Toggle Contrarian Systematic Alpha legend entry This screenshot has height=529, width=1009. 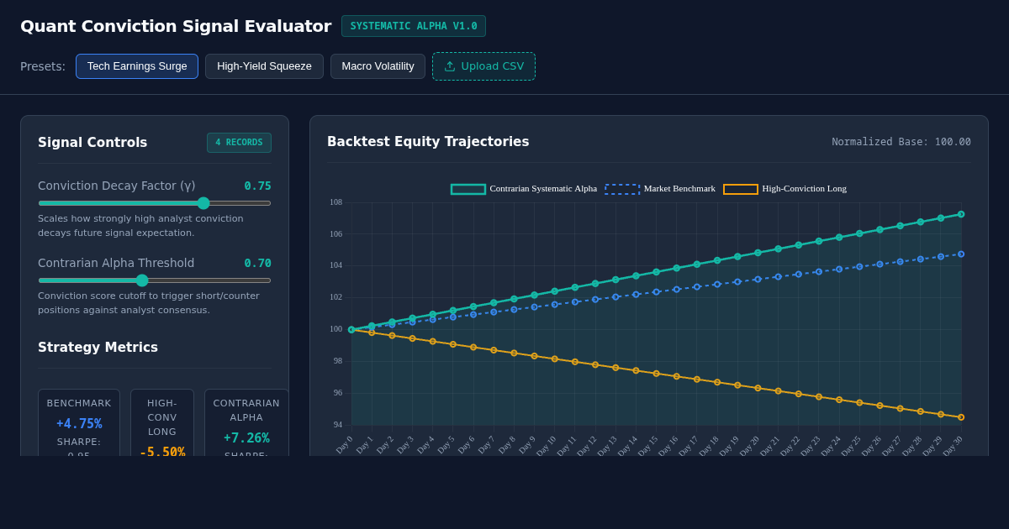[524, 189]
